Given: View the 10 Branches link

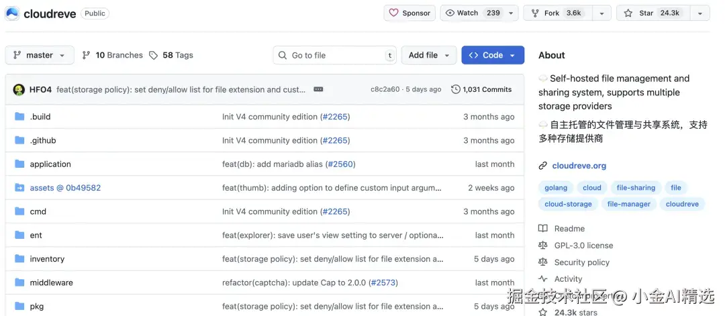Looking at the screenshot, I should click(x=112, y=55).
